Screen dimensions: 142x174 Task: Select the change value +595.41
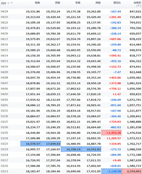[x=115, y=56]
